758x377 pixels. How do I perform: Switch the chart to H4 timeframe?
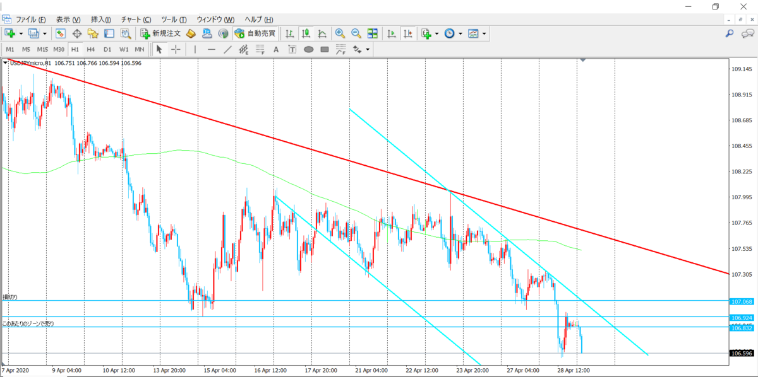91,49
